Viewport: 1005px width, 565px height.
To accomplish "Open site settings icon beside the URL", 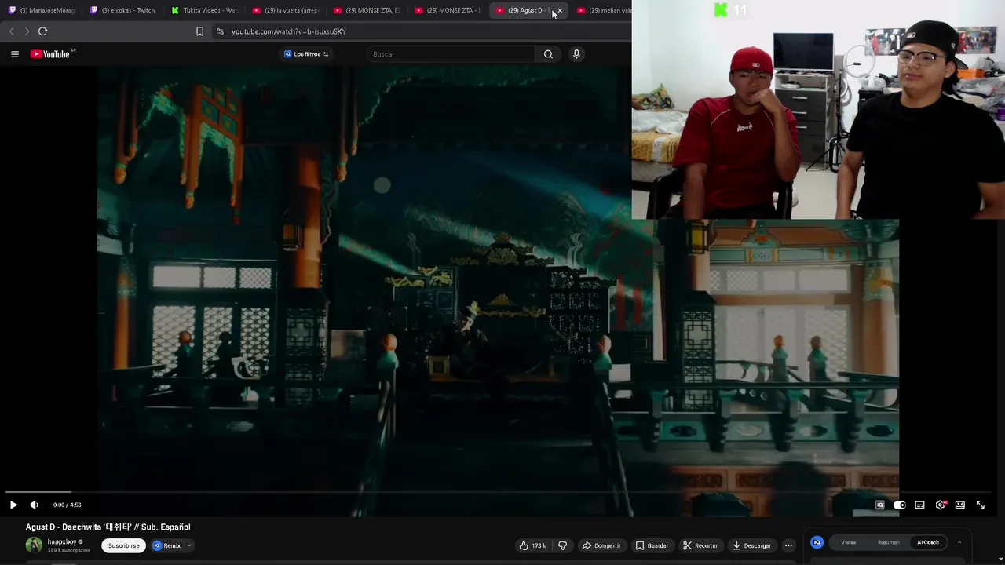I will point(220,31).
